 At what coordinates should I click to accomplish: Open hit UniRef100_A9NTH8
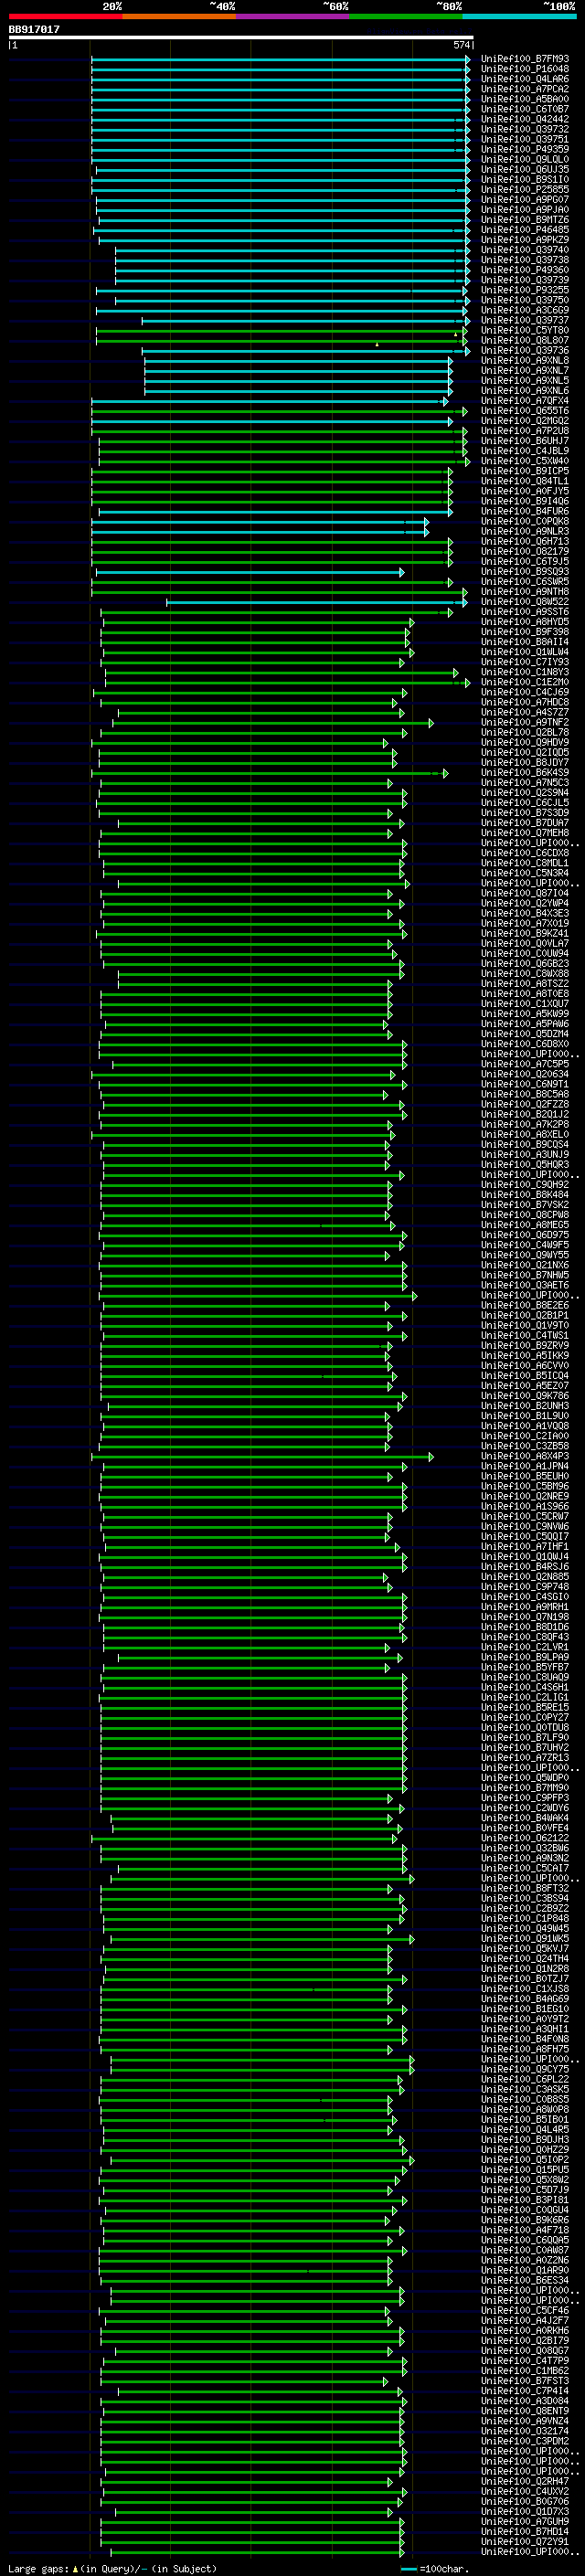click(525, 592)
